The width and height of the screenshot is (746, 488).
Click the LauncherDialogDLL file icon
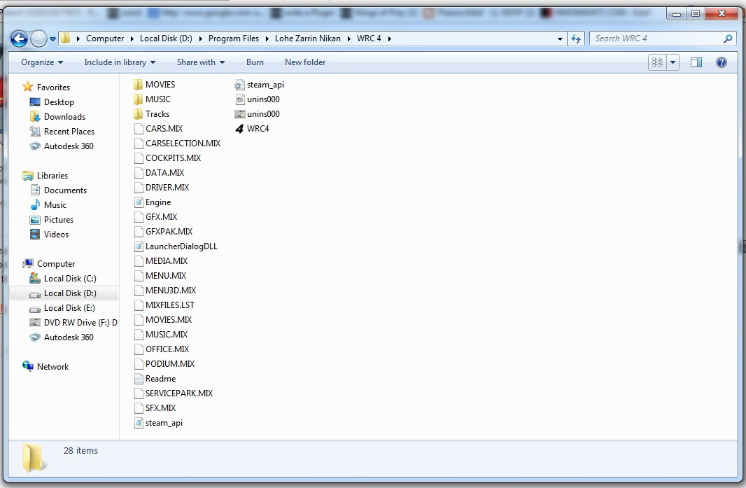[x=139, y=246]
